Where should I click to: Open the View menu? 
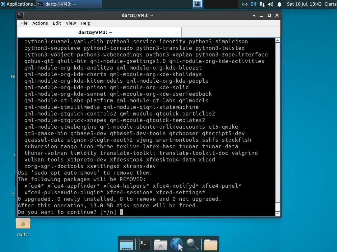click(71, 23)
